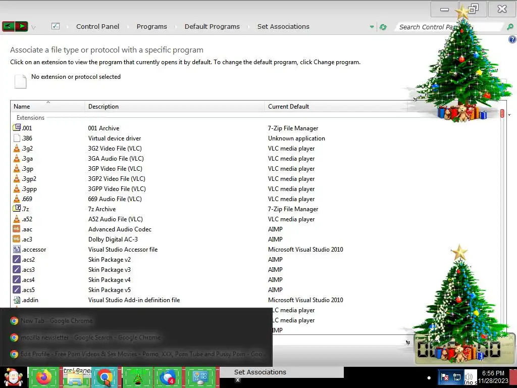Viewport: 517px width, 388px height.
Task: Open File Explorer Control Panel taskbar item
Action: click(76, 377)
